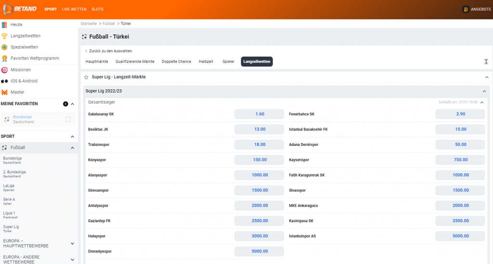Click the Missionen target icon
Image resolution: width=493 pixels, height=264 pixels.
tap(4, 70)
